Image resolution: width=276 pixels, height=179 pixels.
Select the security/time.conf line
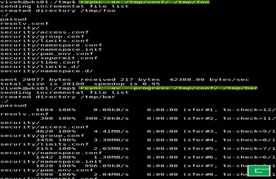40,62
